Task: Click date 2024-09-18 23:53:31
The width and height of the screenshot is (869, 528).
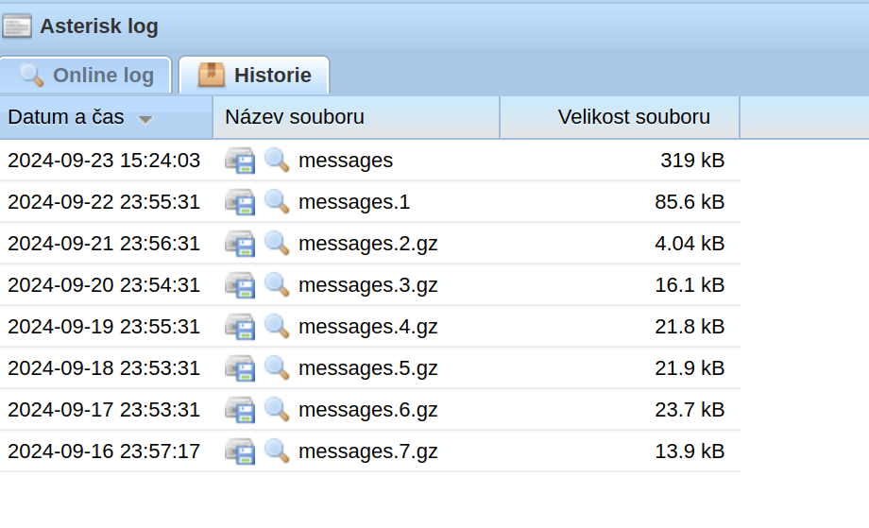Action: (x=104, y=367)
